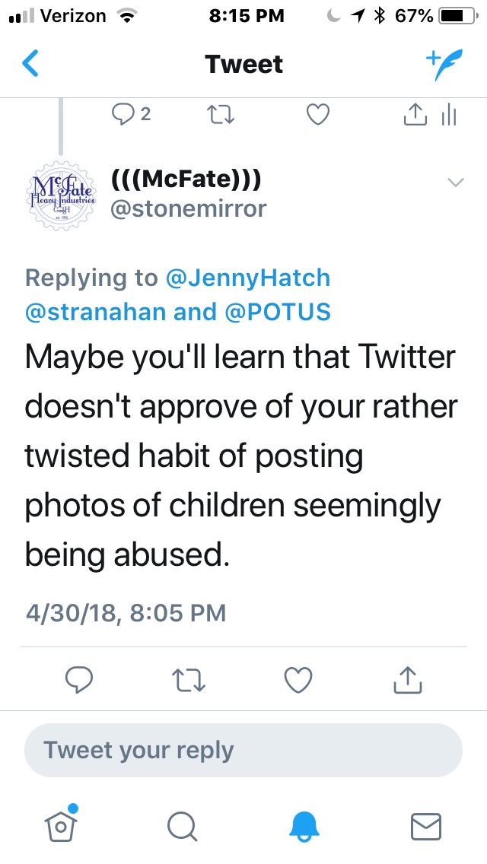Expand the McFate tweet options chevron

click(455, 182)
